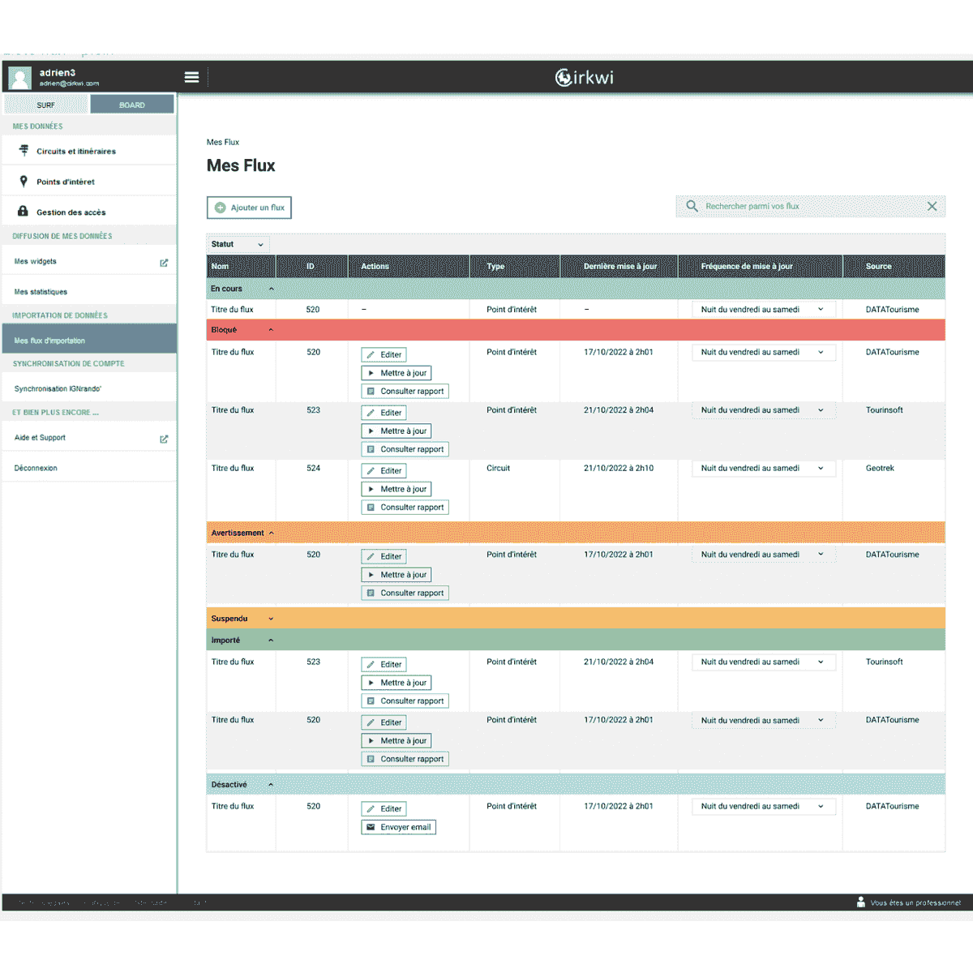Switch to the SURF tab
This screenshot has width=973, height=973.
46,105
